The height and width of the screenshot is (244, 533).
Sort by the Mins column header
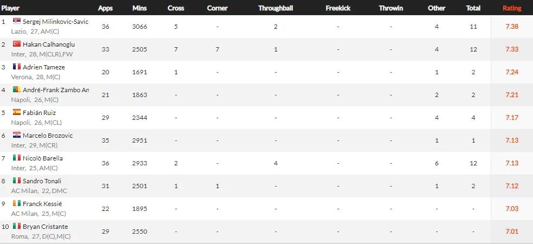(139, 8)
